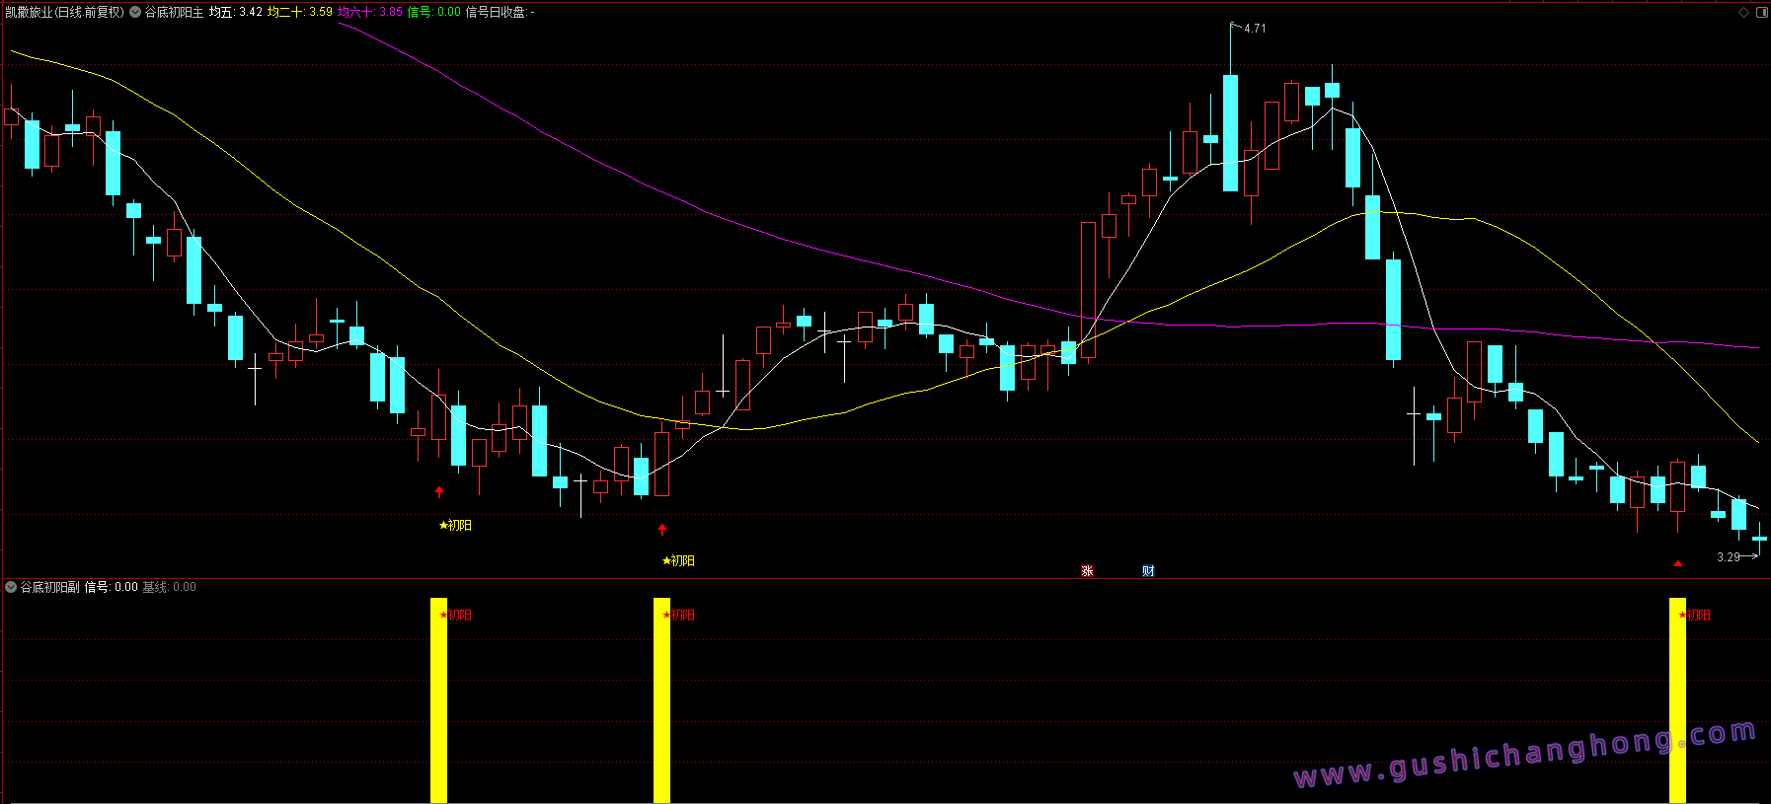Image resolution: width=1771 pixels, height=804 pixels.
Task: Click the diamond icon at chart top right
Action: pos(1743,12)
